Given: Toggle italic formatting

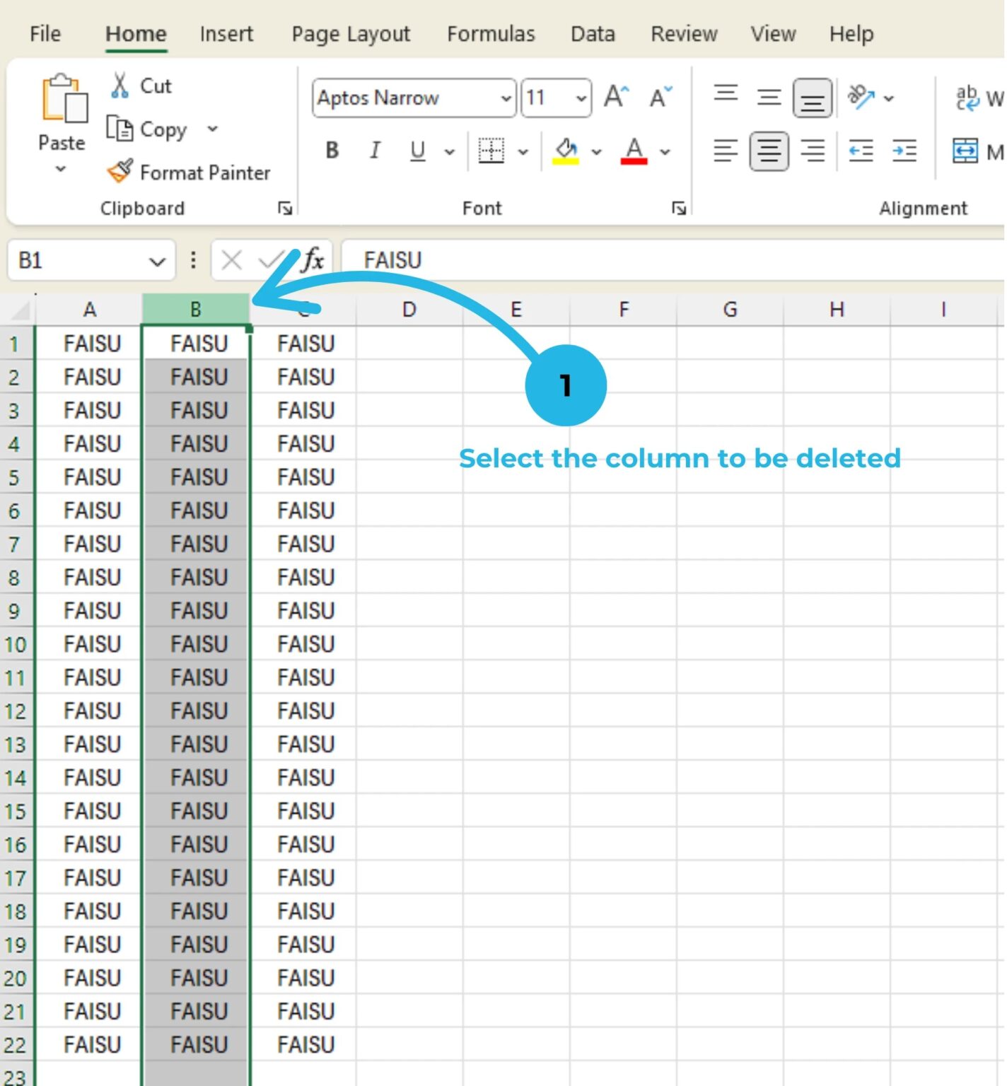Looking at the screenshot, I should [x=375, y=150].
